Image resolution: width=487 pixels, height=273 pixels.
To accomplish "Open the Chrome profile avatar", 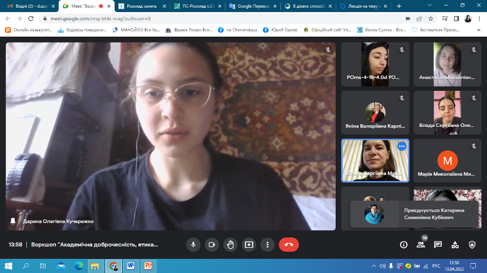I will (468, 19).
